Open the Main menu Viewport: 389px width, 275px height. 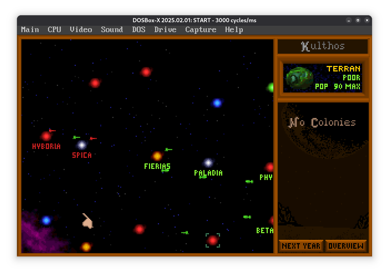click(30, 30)
